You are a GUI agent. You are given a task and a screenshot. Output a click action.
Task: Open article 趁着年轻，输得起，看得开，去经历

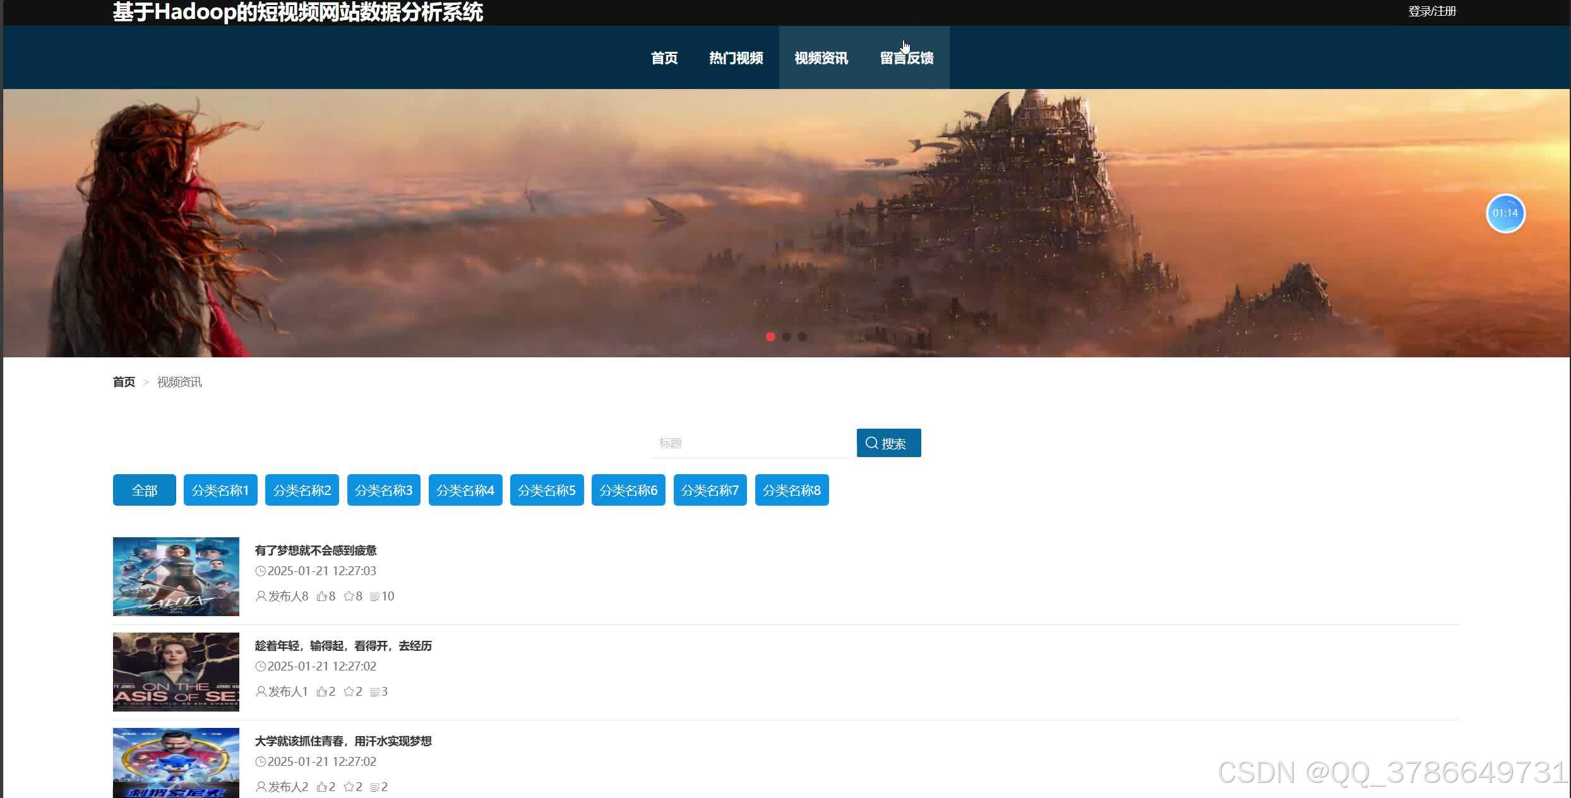point(343,646)
